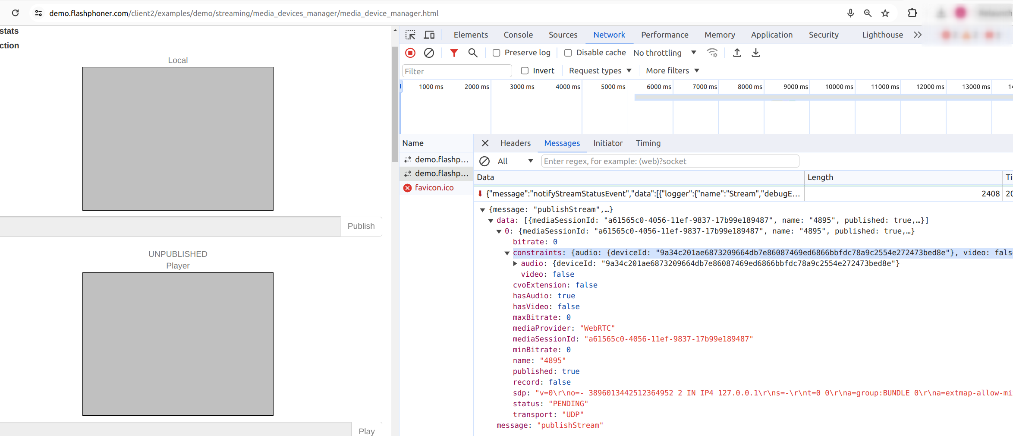Activate the inspect element picker icon
The width and height of the screenshot is (1013, 436).
pos(410,35)
